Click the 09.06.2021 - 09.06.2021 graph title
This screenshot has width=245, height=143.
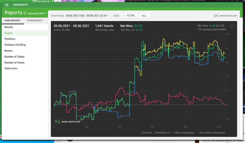coord(71,26)
